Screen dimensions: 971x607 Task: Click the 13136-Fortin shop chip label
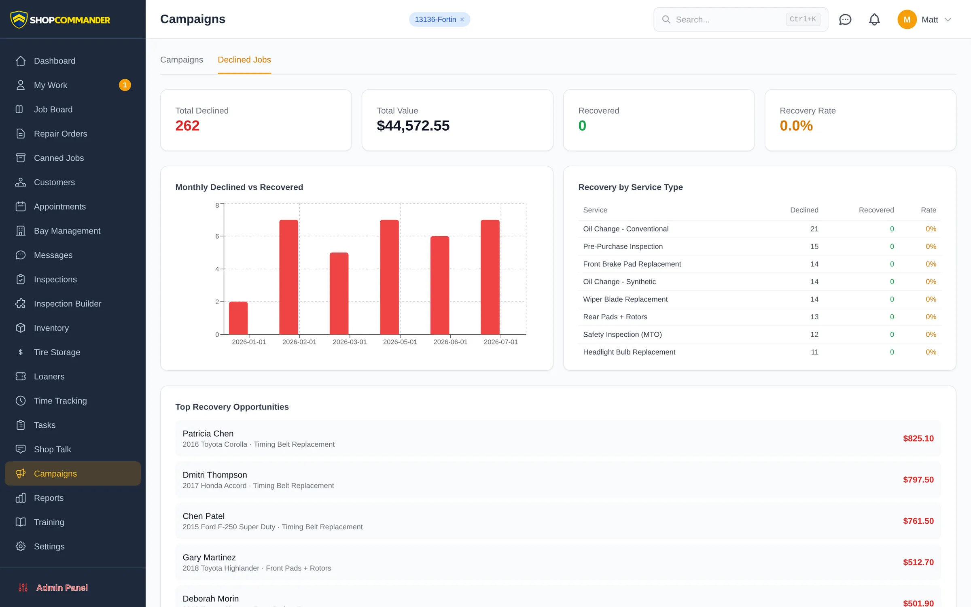point(435,19)
